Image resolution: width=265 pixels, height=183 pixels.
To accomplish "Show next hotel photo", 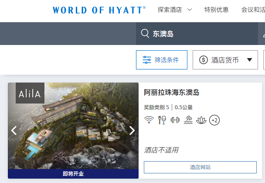I will [x=132, y=131].
